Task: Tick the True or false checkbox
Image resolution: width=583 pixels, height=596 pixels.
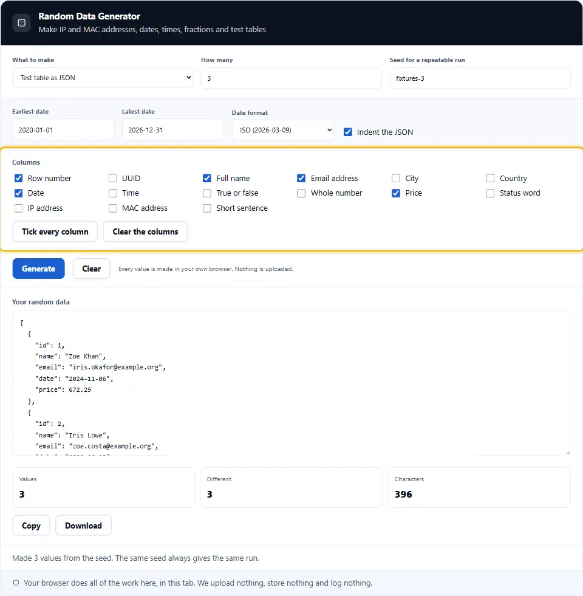Action: 206,193
